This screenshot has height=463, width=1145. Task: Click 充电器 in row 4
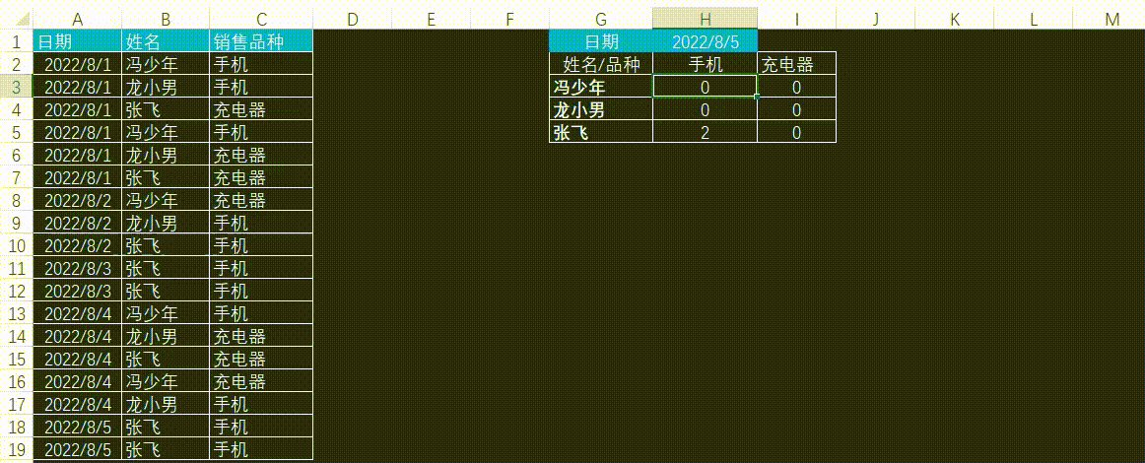[261, 109]
